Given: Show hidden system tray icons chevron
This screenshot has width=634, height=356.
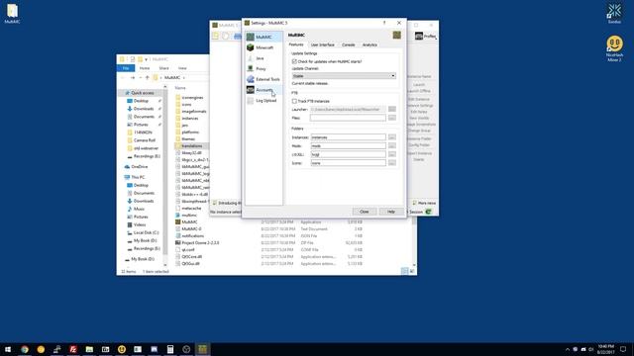Looking at the screenshot, I should coord(568,349).
